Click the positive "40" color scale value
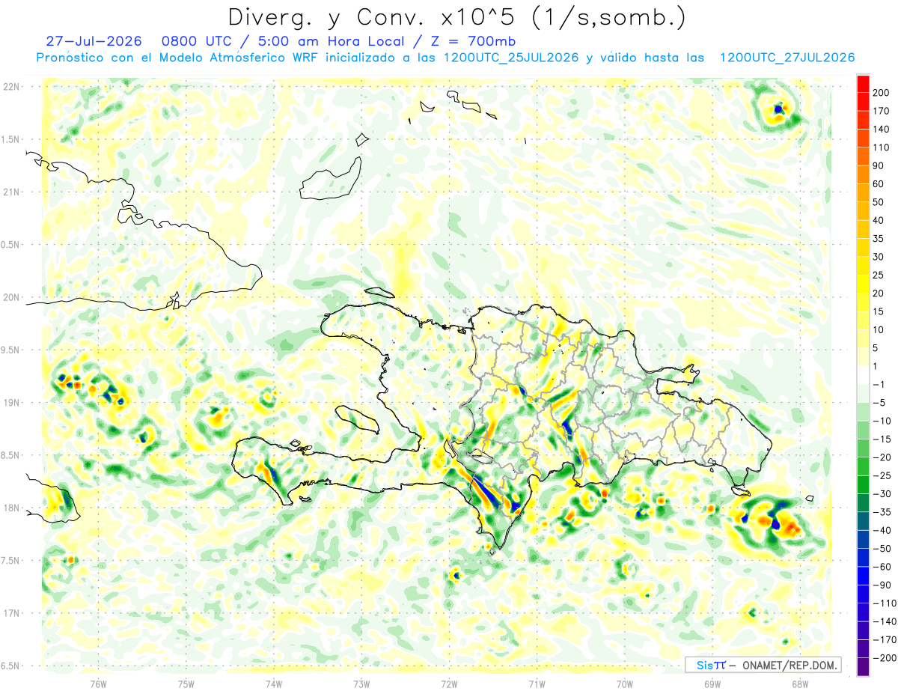The width and height of the screenshot is (898, 694). [x=879, y=220]
